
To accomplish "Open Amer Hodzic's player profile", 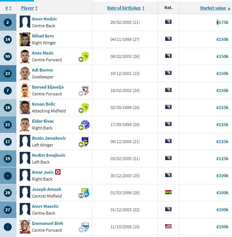I will [45, 19].
